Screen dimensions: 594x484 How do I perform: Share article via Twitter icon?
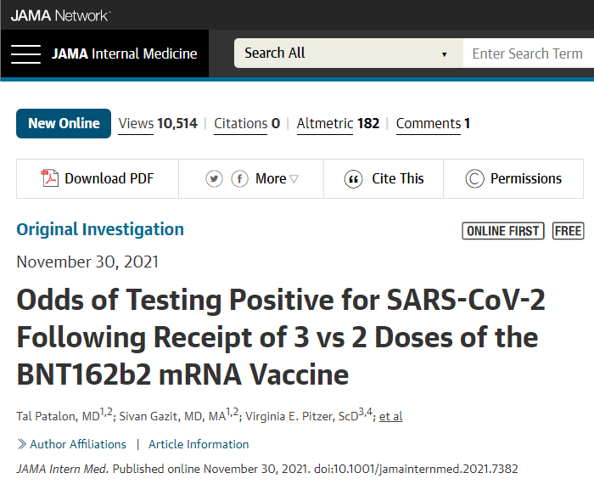214,179
